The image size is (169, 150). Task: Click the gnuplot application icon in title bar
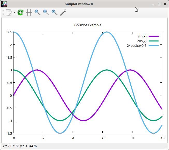click(x=4, y=4)
